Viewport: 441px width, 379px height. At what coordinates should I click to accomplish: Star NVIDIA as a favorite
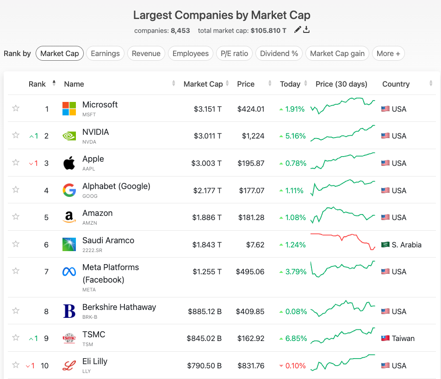click(16, 135)
